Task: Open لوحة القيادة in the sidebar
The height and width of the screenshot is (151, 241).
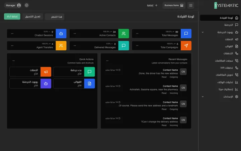Action: pos(220,18)
